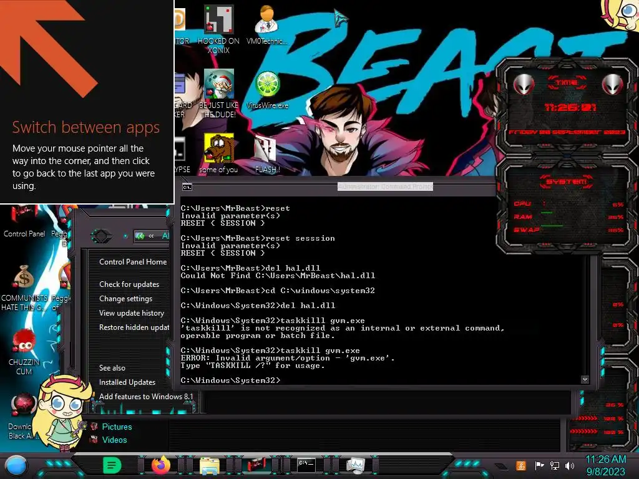Launch Firefox from the taskbar

pos(161,465)
